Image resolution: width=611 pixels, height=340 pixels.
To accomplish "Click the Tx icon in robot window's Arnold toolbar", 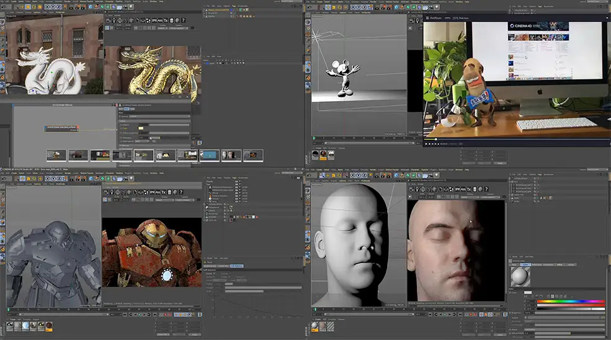I will click(164, 192).
